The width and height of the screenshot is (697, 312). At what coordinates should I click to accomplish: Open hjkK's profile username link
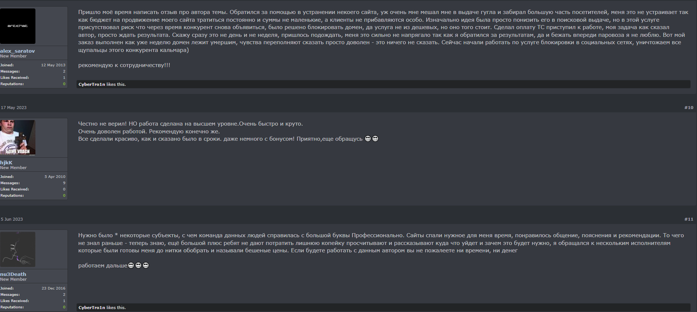point(6,162)
